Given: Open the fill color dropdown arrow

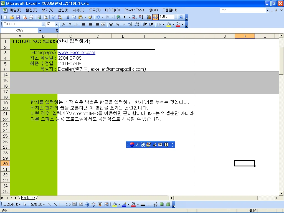Looking at the screenshot, I should [173, 24].
